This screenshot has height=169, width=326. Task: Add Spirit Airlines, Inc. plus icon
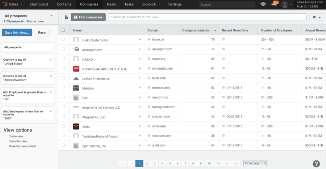(140, 146)
